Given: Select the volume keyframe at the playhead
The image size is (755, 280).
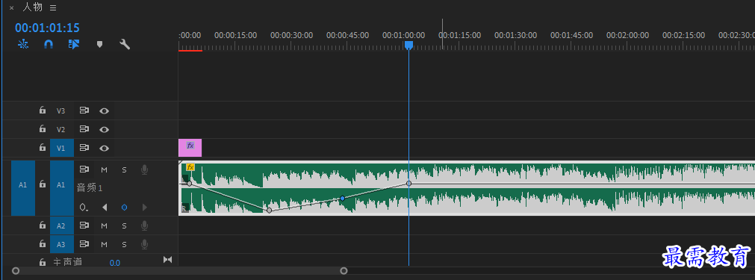Looking at the screenshot, I should 408,183.
